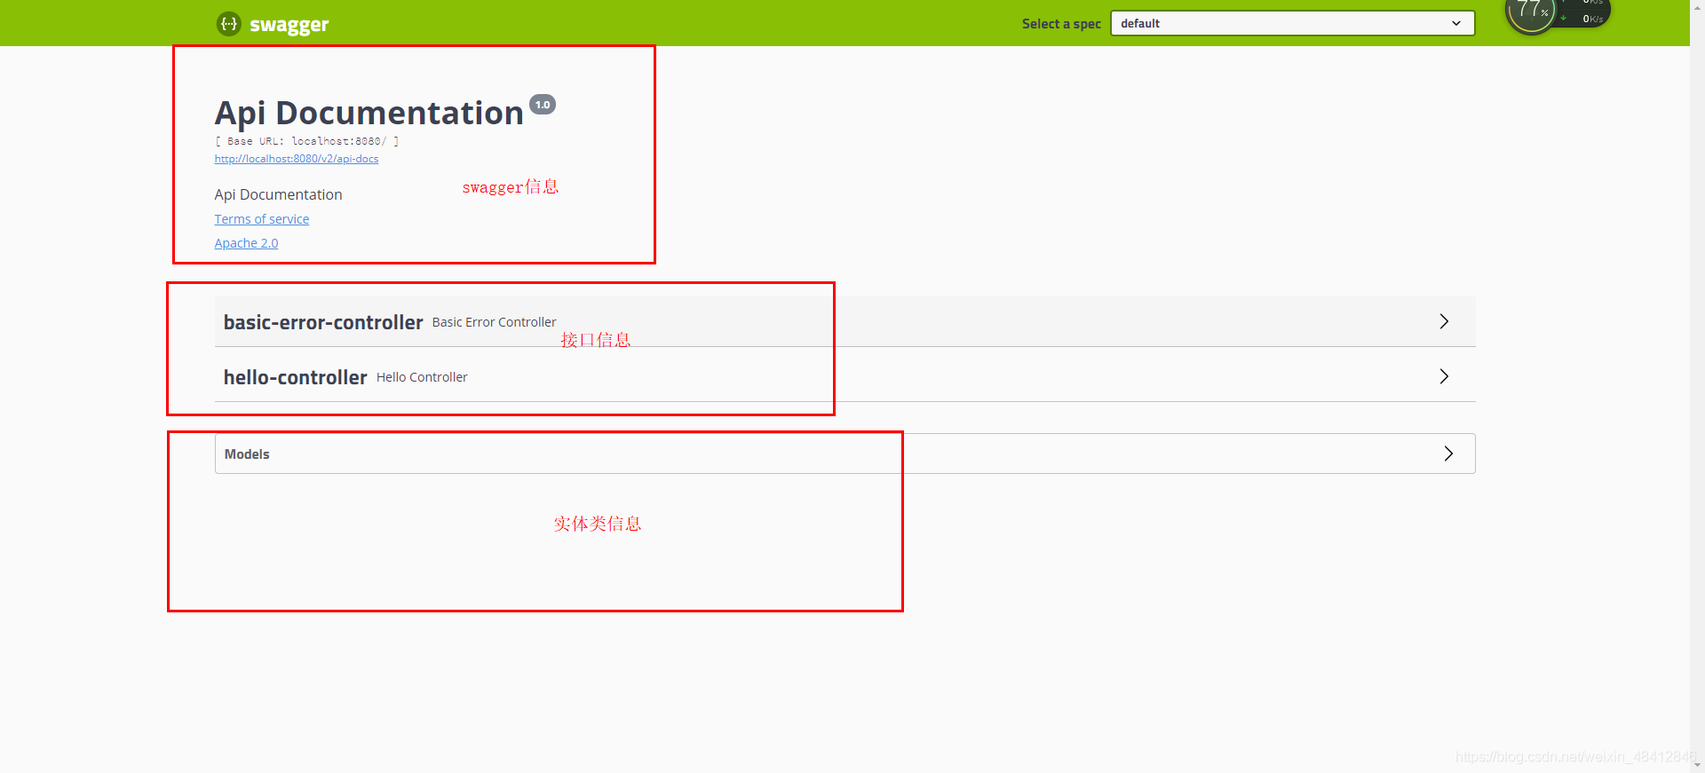Viewport: 1705px width, 773px height.
Task: Click the Api Documentation description paragraph
Action: [278, 194]
